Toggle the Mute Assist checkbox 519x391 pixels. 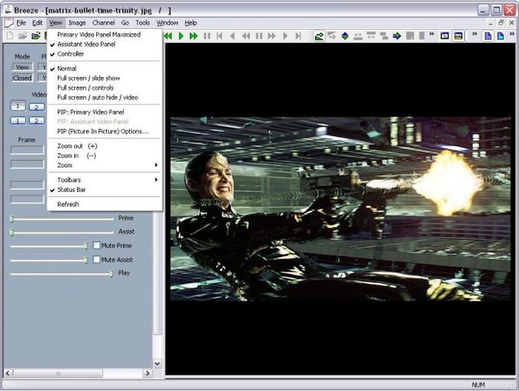96,259
